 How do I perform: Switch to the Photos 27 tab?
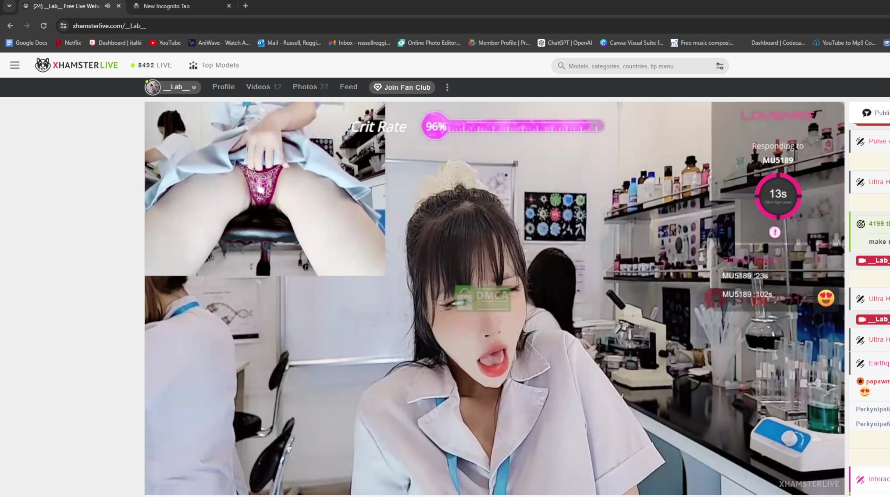[x=310, y=87]
